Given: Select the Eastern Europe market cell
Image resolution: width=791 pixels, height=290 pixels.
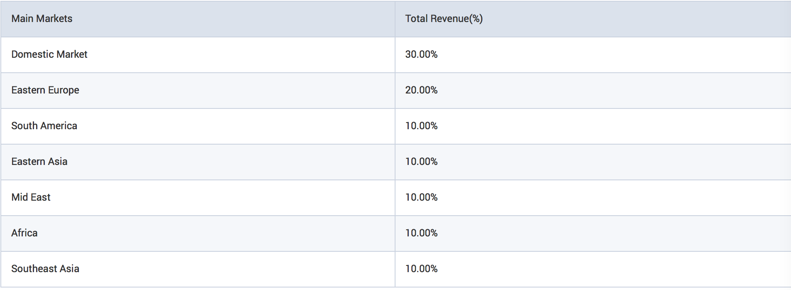Looking at the screenshot, I should click(45, 90).
